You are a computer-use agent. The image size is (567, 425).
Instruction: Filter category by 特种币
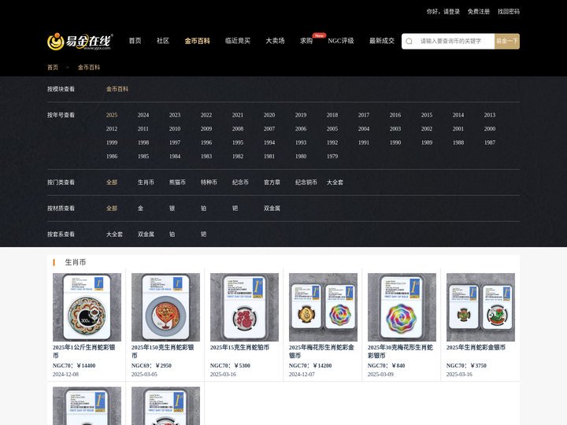[209, 182]
